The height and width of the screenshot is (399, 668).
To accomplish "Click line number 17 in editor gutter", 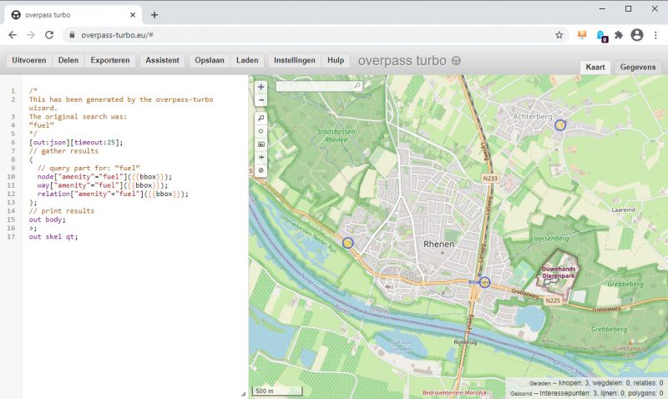I will point(11,237).
